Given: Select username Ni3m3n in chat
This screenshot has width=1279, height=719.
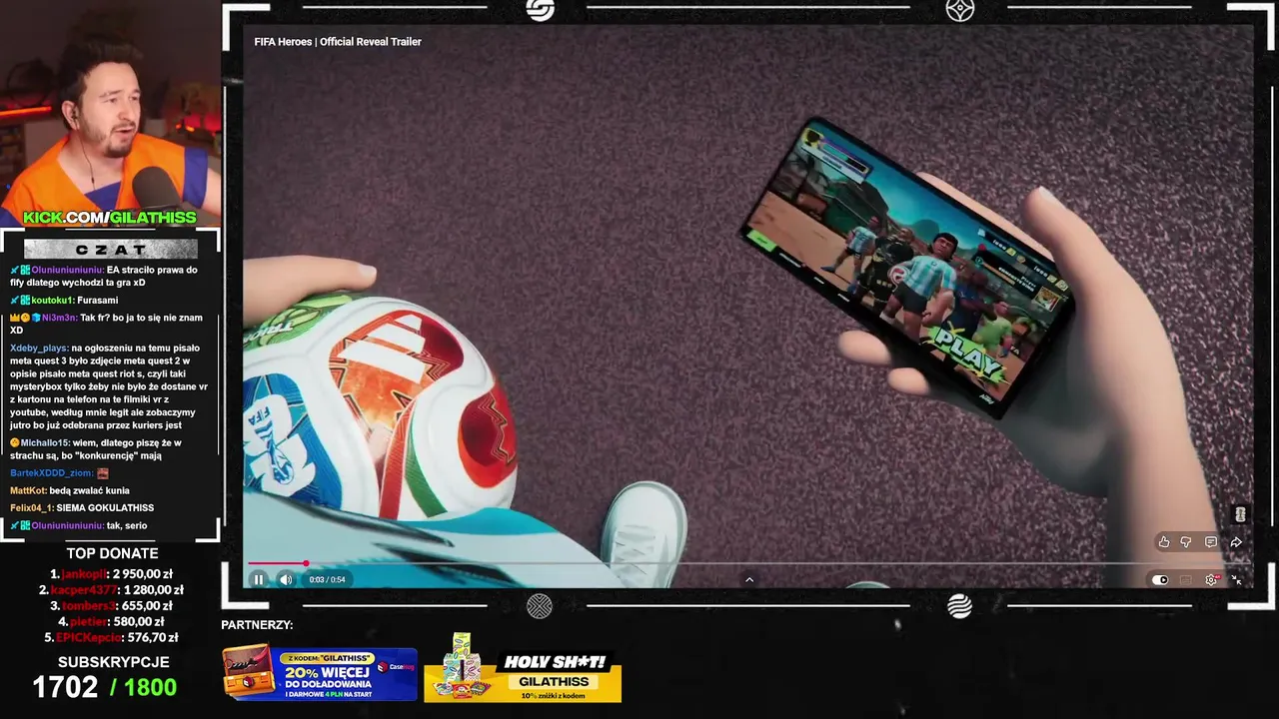Looking at the screenshot, I should [x=59, y=318].
